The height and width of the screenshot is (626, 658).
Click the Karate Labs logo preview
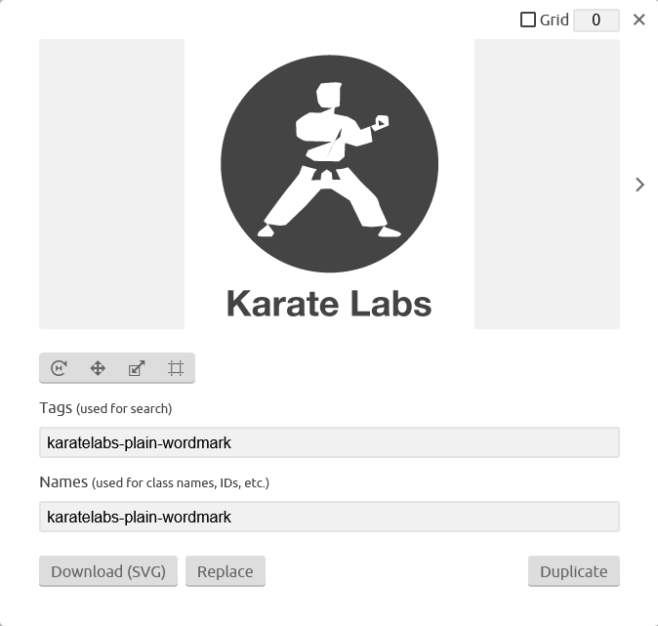coord(329,185)
